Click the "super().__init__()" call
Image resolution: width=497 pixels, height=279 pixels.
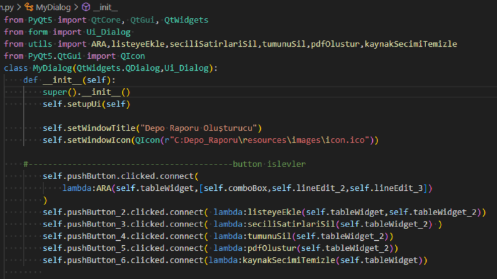coord(86,92)
